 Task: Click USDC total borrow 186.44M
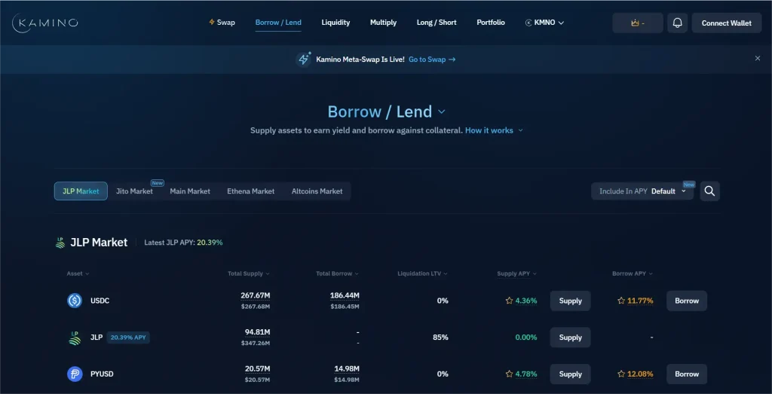coord(345,295)
